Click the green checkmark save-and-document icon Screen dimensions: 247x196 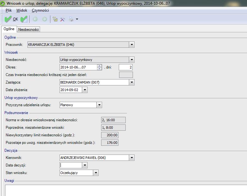point(24,19)
